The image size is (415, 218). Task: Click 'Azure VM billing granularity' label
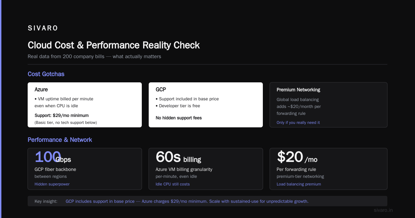pos(184,170)
